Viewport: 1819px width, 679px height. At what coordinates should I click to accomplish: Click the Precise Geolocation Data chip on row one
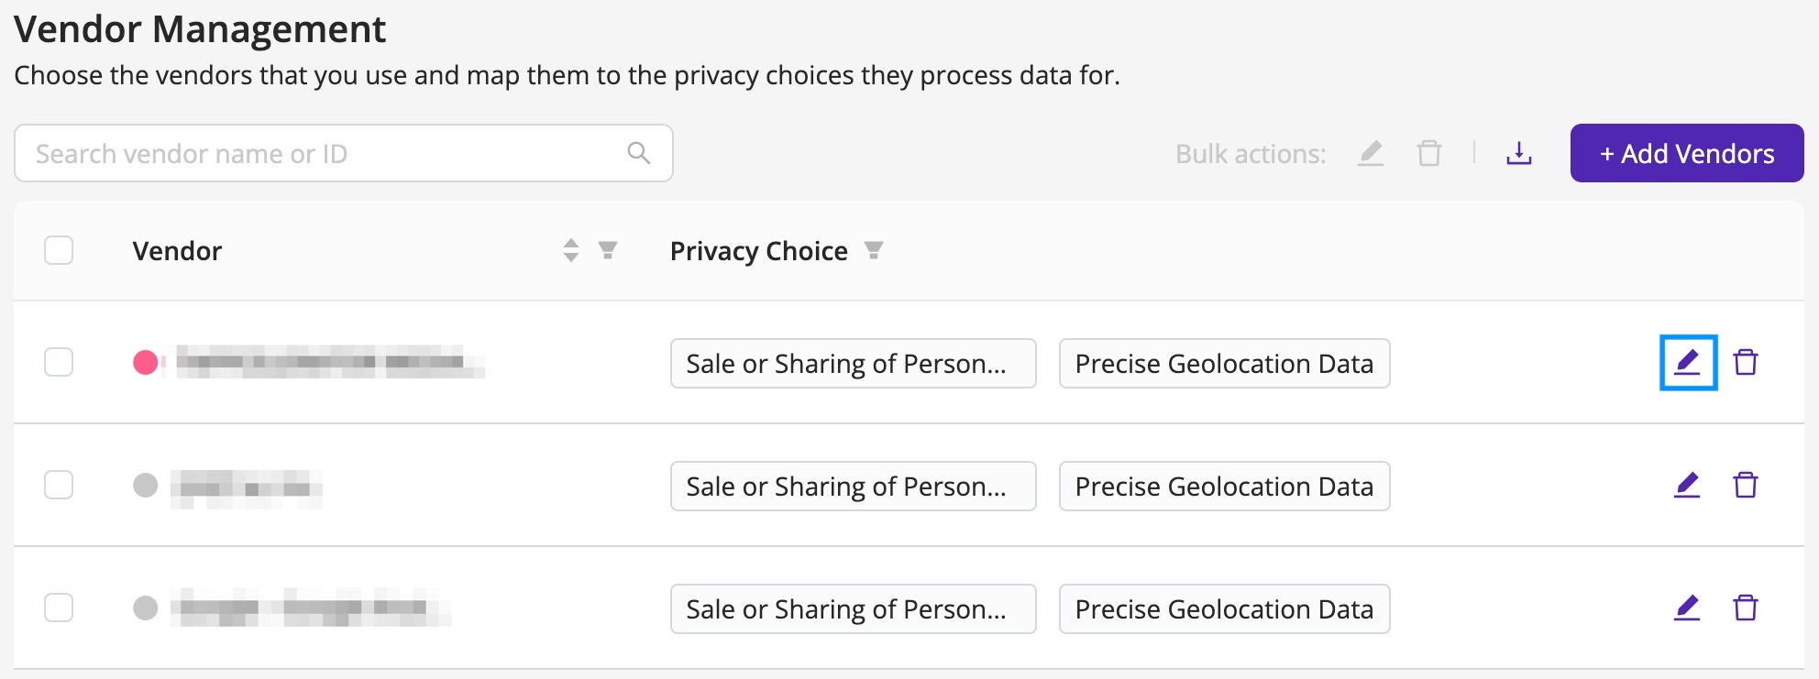(x=1224, y=363)
